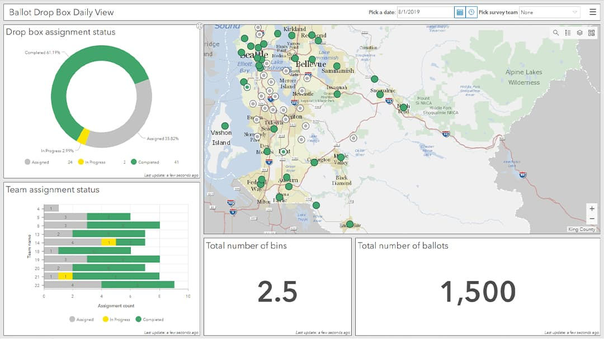Zoom in using the map plus icon
Viewport: 604px width, 339px height.
592,208
